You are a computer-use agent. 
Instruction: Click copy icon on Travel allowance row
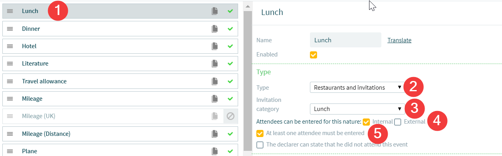tap(215, 81)
